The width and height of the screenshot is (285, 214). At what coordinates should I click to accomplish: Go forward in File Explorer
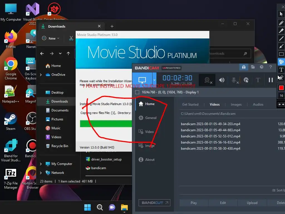[x=51, y=53]
